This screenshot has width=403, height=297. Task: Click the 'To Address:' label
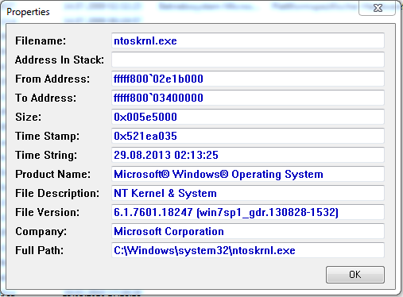(x=46, y=98)
